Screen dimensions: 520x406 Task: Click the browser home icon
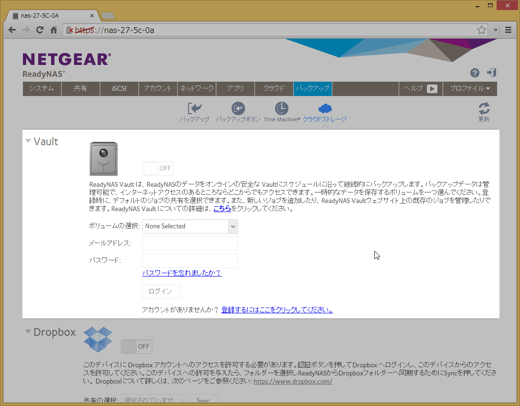click(53, 30)
